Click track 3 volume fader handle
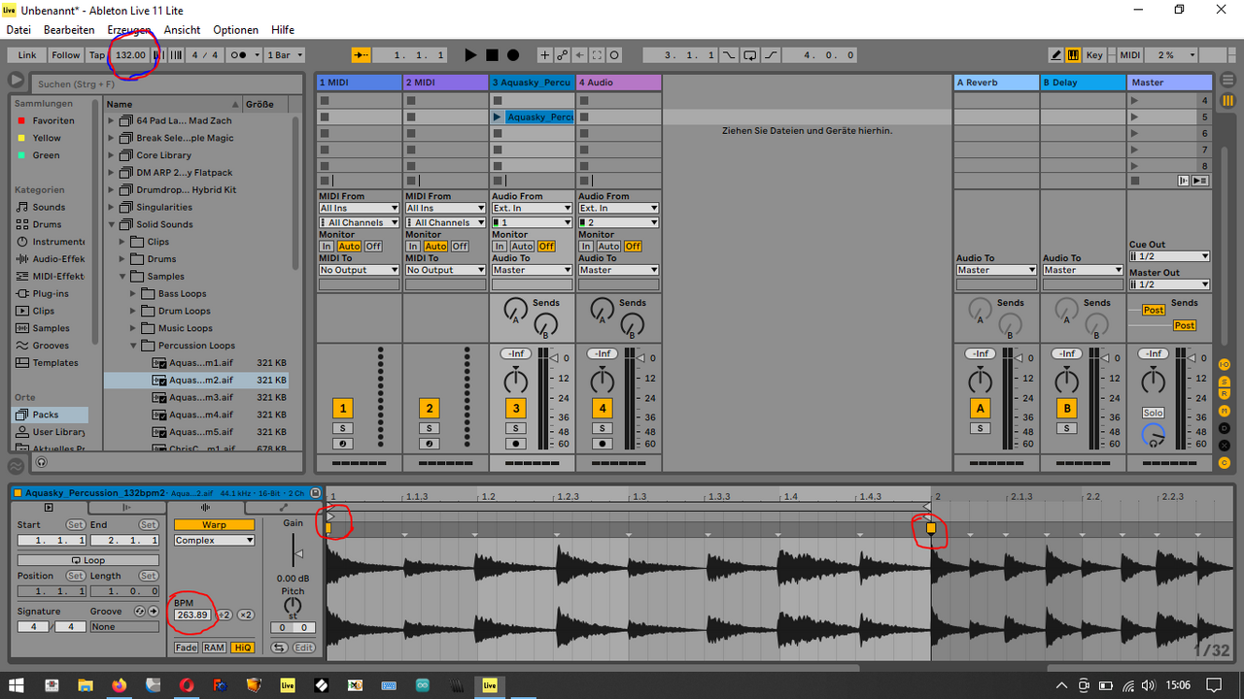Image resolution: width=1244 pixels, height=699 pixels. 554,359
